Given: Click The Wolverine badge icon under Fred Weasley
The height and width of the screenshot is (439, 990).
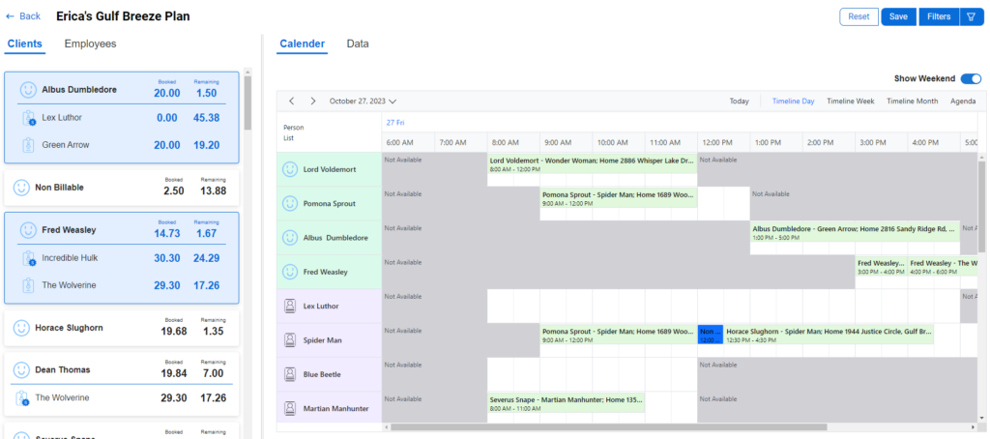Looking at the screenshot, I should (x=28, y=285).
